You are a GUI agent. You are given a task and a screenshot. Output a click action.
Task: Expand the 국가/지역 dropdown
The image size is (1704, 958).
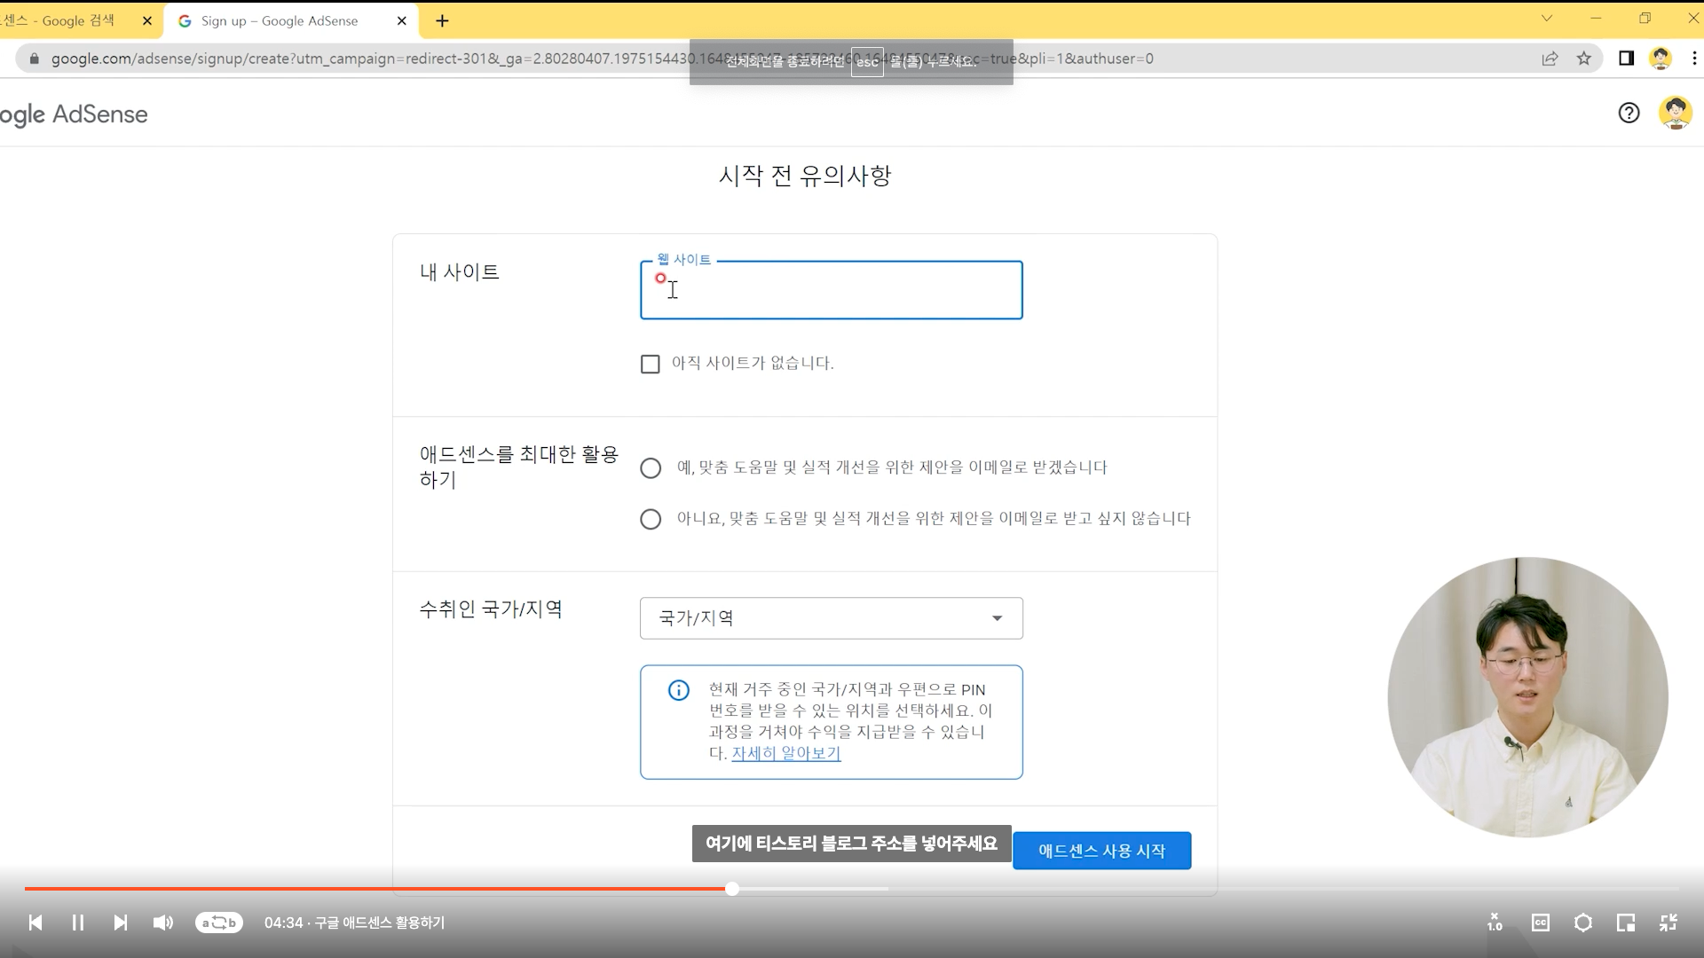831,618
